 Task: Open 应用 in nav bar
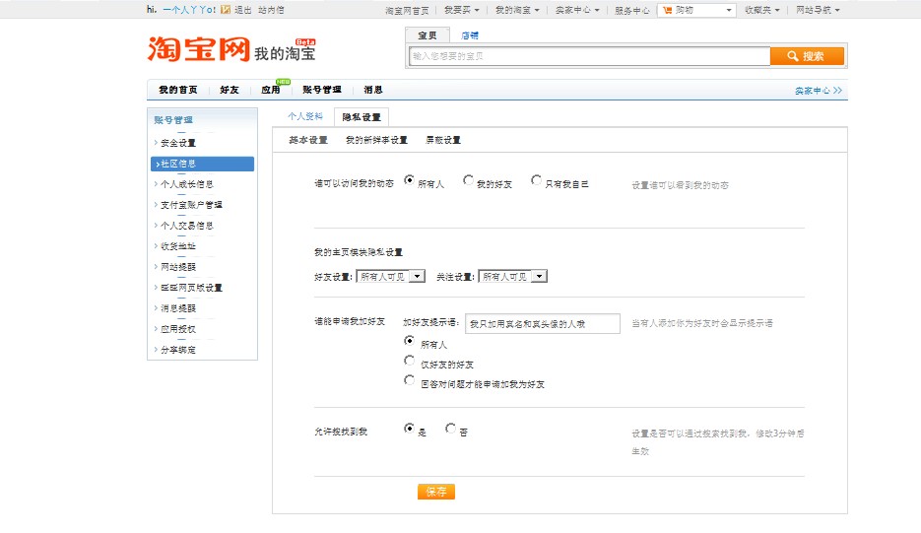click(271, 90)
